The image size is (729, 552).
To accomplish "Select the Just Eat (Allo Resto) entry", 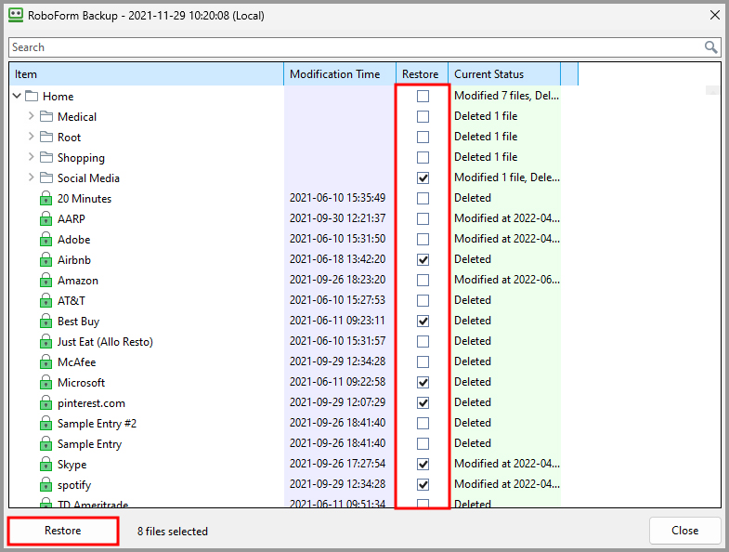I will [105, 342].
